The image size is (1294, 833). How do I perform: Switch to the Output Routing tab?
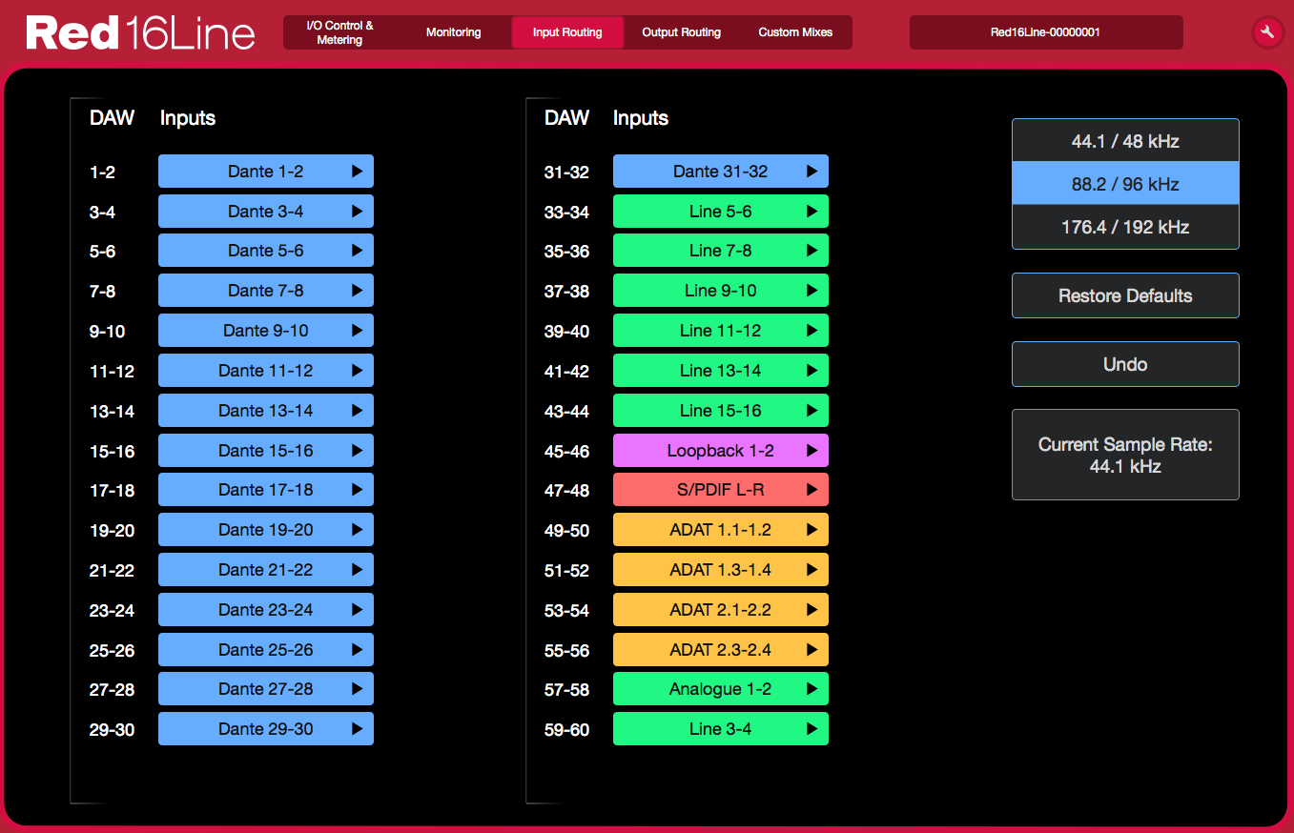click(x=681, y=32)
